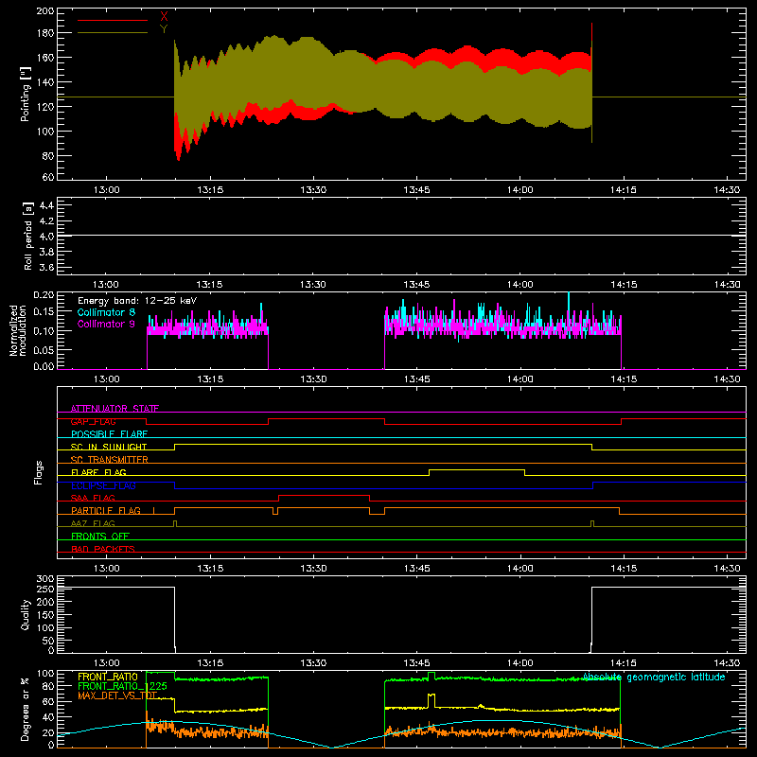Click the yellow FRONT_RATIO legend label
This screenshot has width=757, height=757.
click(x=108, y=677)
